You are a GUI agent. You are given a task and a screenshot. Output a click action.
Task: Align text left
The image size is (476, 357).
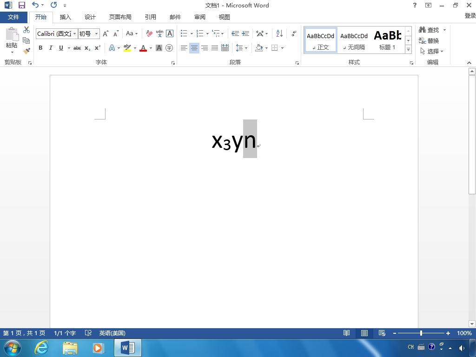coord(184,48)
